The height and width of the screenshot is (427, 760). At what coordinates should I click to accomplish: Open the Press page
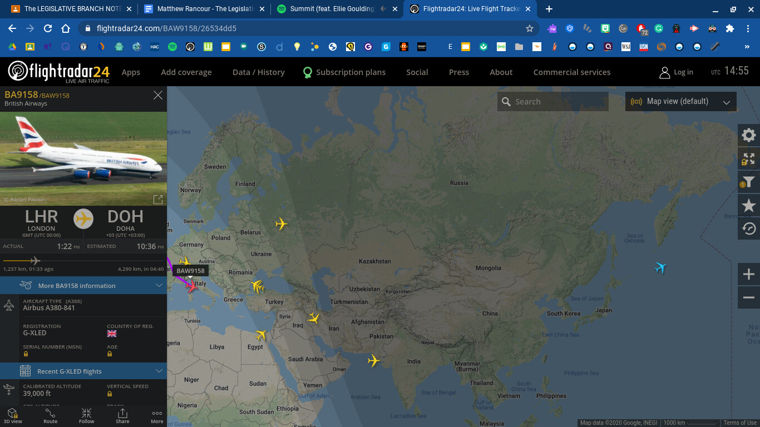point(459,72)
